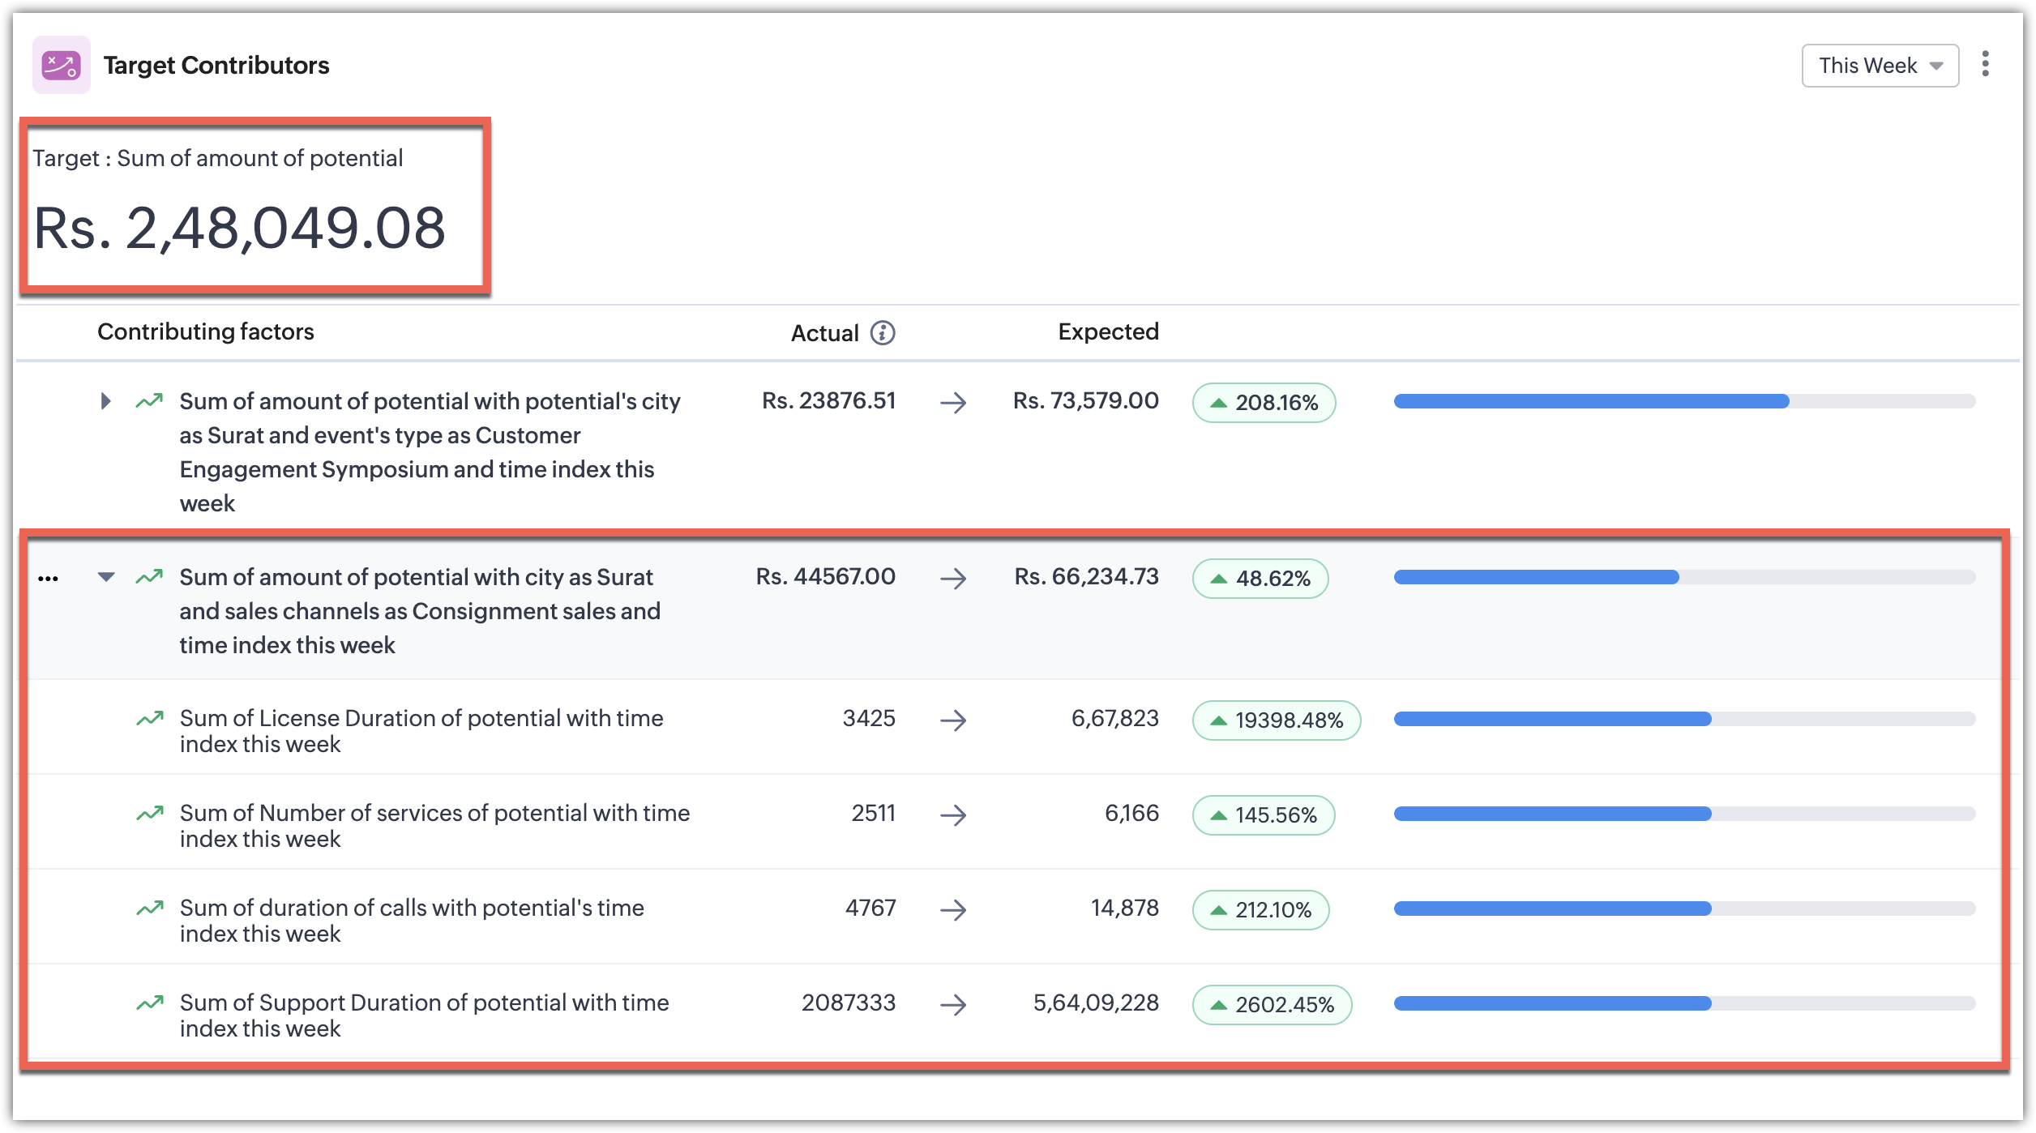Viewport: 2036px width, 1133px height.
Task: Open the This Week period dropdown
Action: click(x=1880, y=66)
